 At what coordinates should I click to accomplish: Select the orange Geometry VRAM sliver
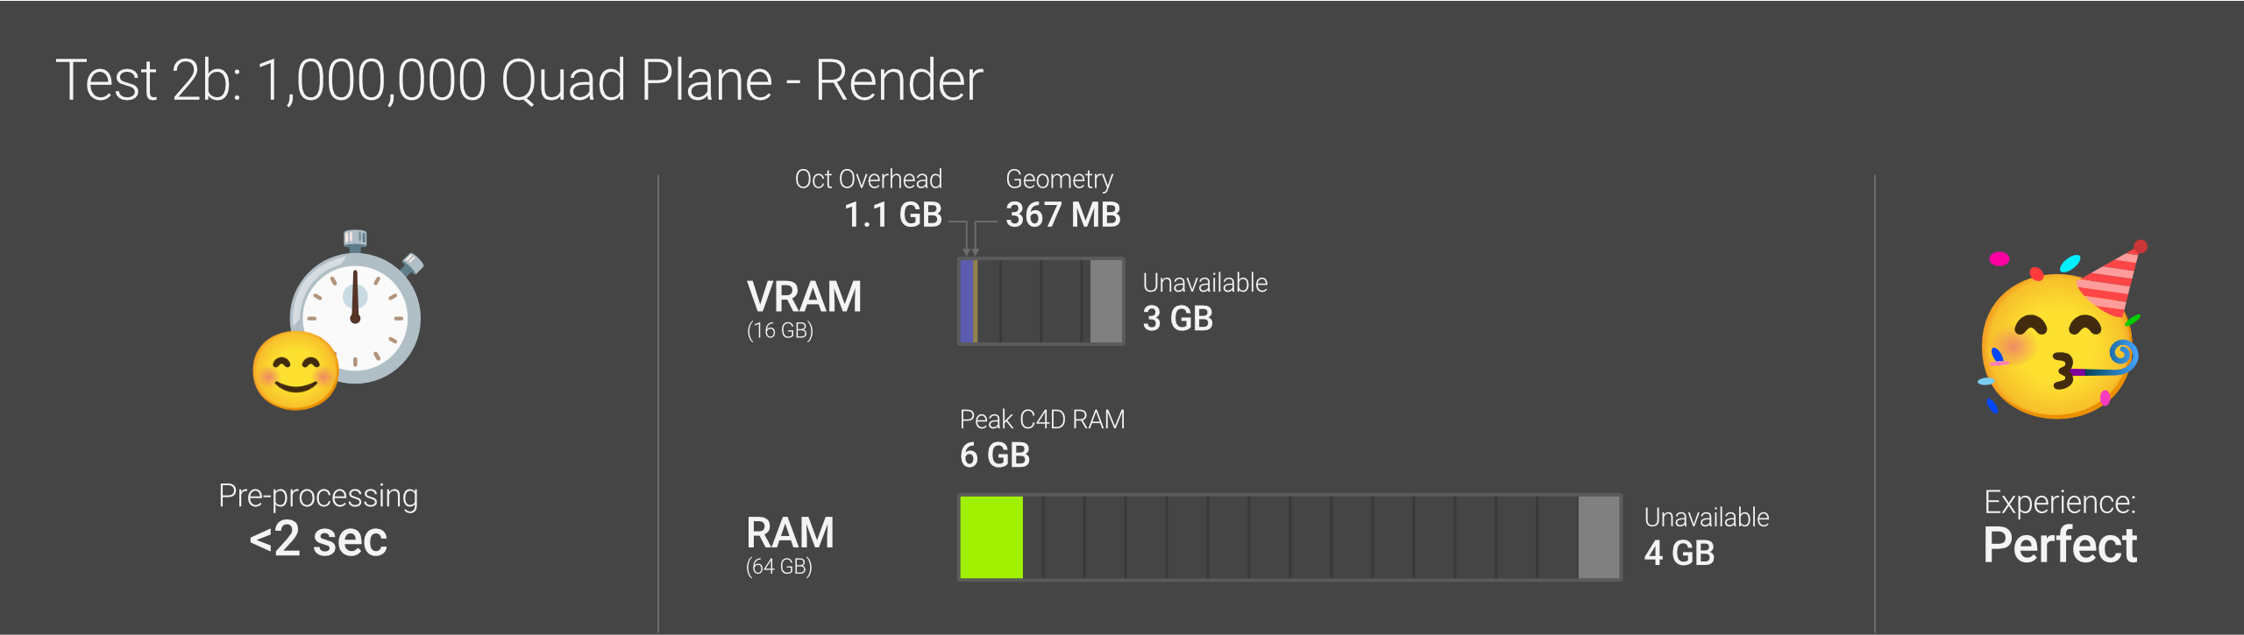pos(975,301)
